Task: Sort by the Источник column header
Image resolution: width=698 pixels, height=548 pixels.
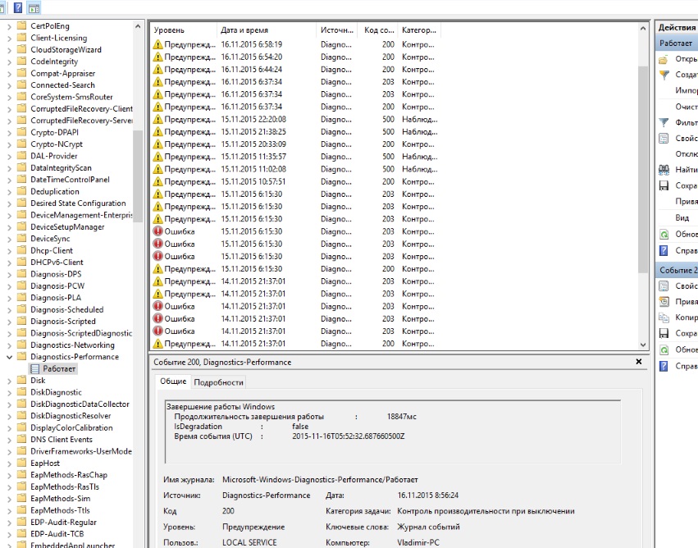Action: click(x=337, y=30)
